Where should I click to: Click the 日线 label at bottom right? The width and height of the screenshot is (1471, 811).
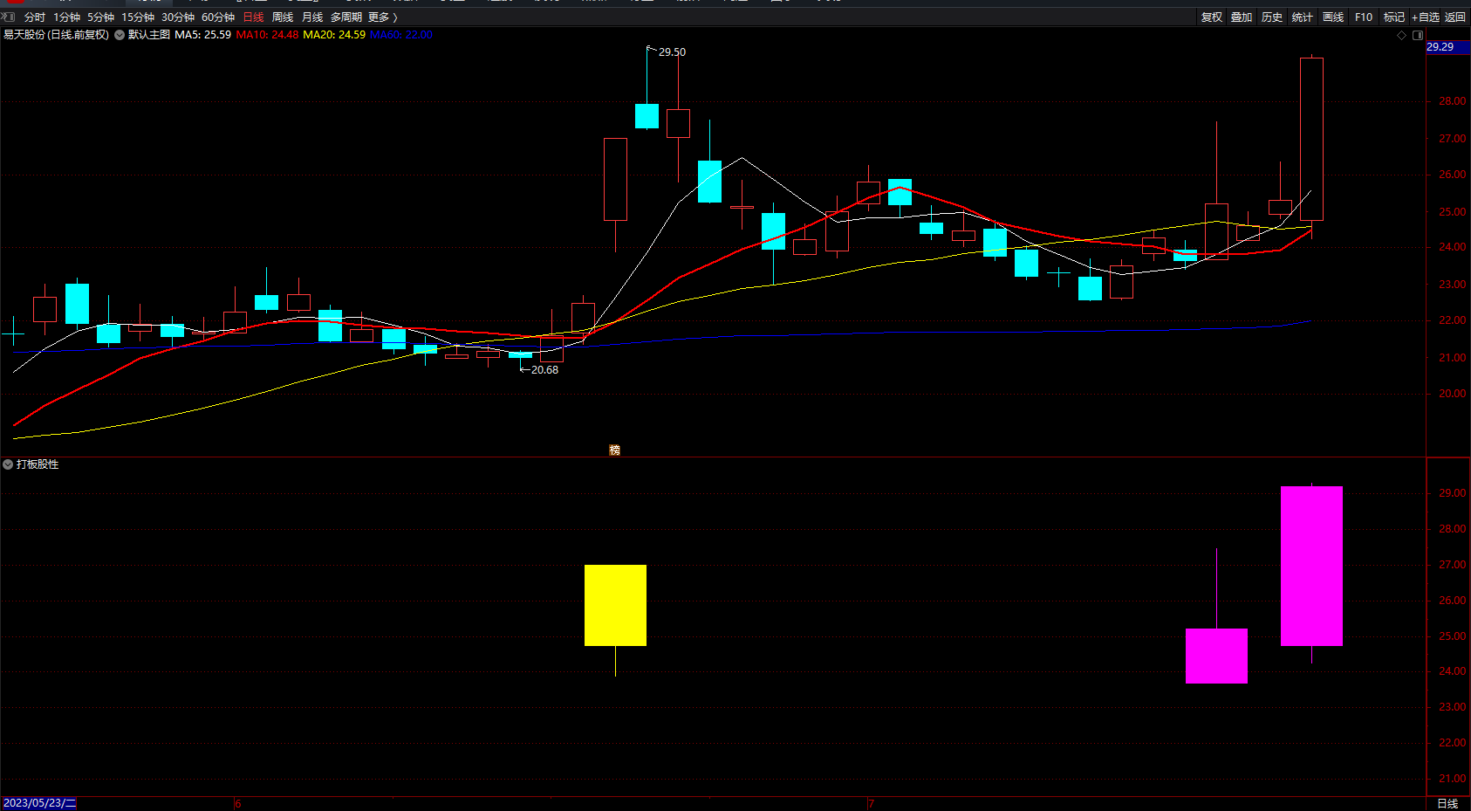(x=1447, y=803)
